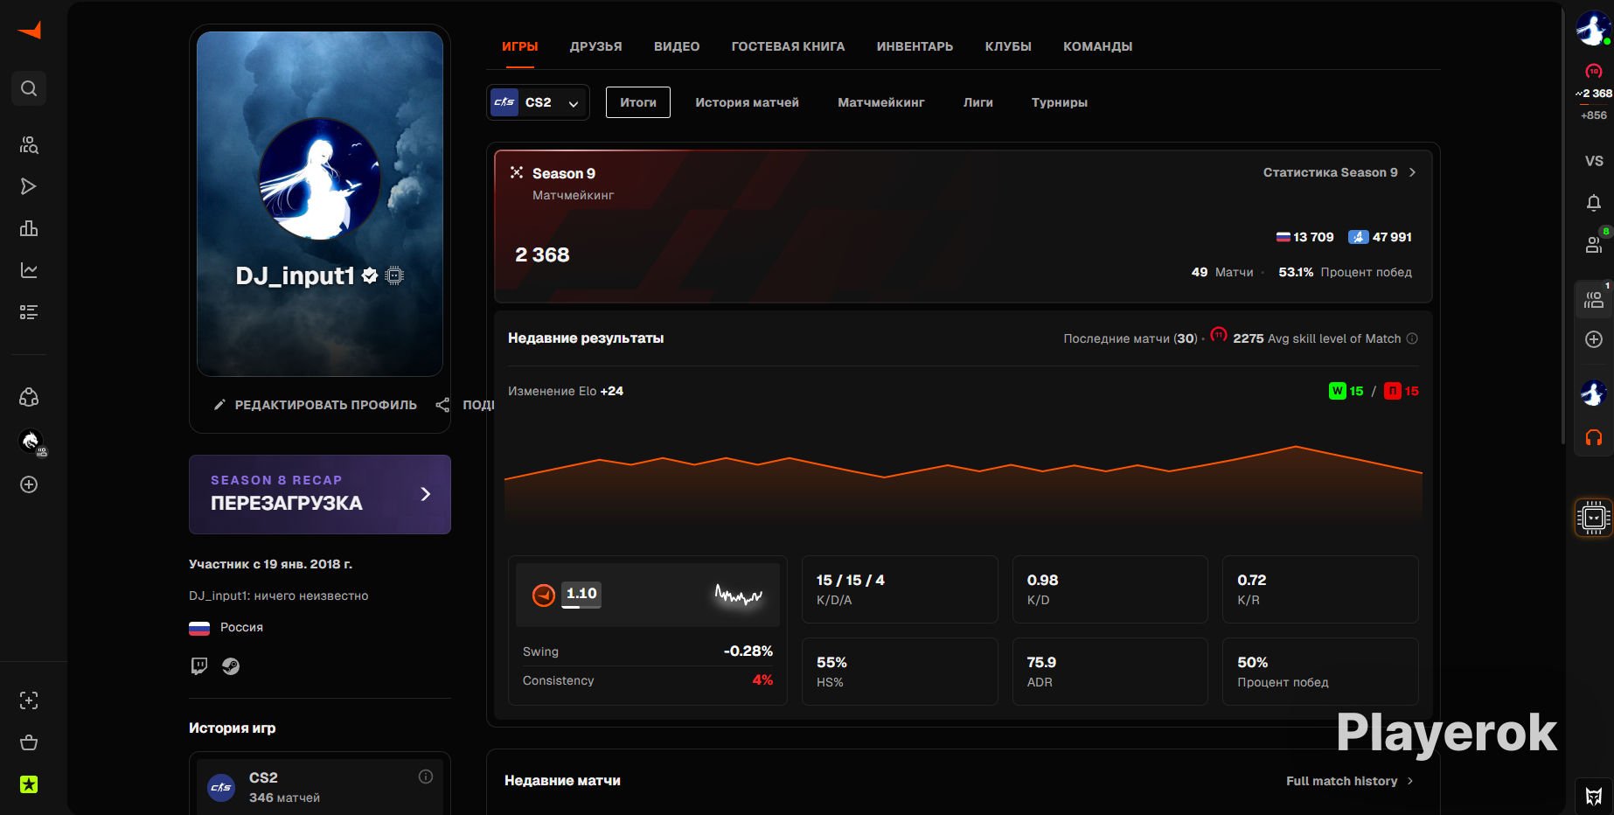This screenshot has width=1614, height=815.
Task: Click the share icon next to edit profile
Action: point(442,405)
